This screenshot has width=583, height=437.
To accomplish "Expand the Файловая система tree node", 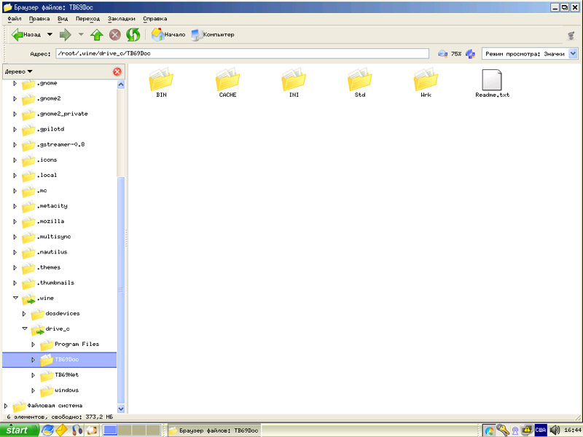I will pos(6,406).
